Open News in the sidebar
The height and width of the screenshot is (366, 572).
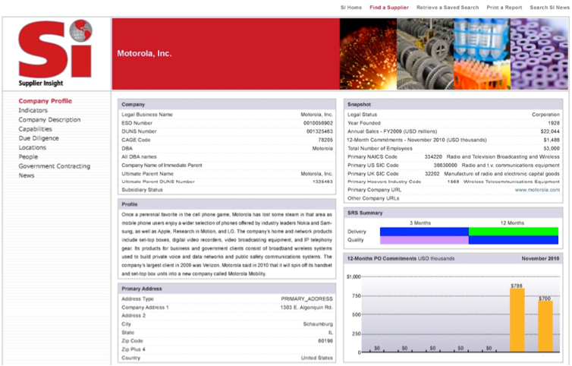click(27, 175)
